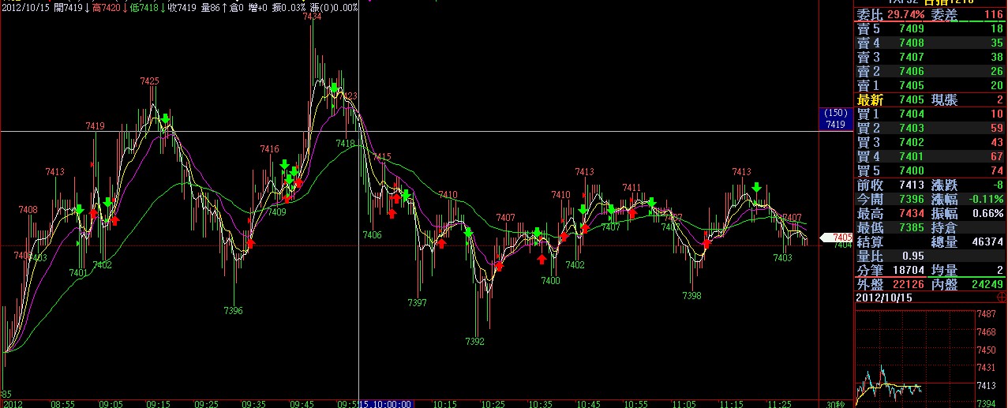Screen dimensions: 1008x408
Task: Select the 賣1 7405 ask row
Action: (931, 85)
